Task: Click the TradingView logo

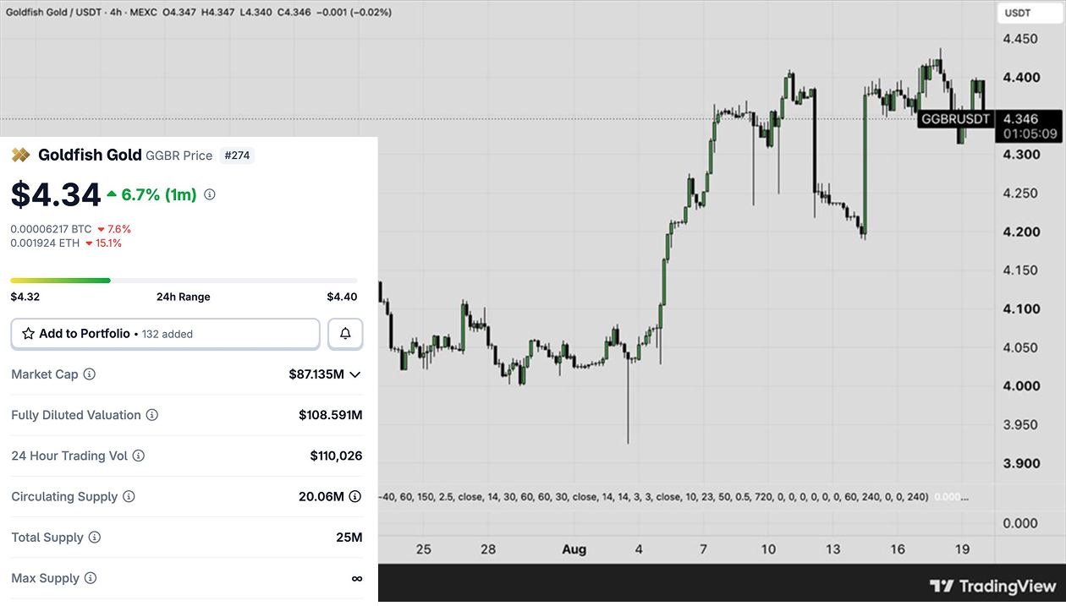Action: click(992, 586)
